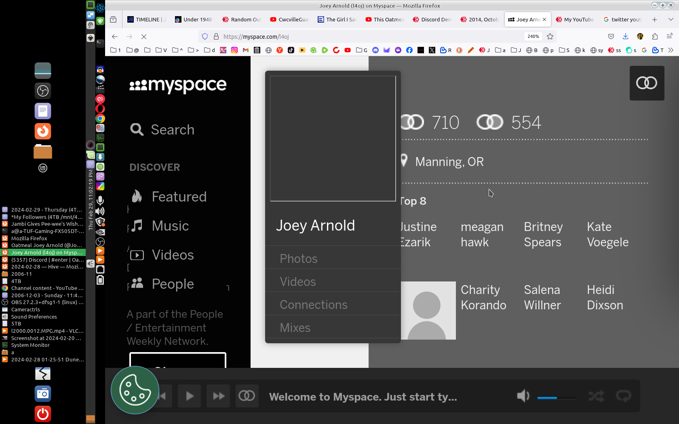Image resolution: width=679 pixels, height=424 pixels.
Task: Stop page loading in Firefox
Action: [144, 36]
